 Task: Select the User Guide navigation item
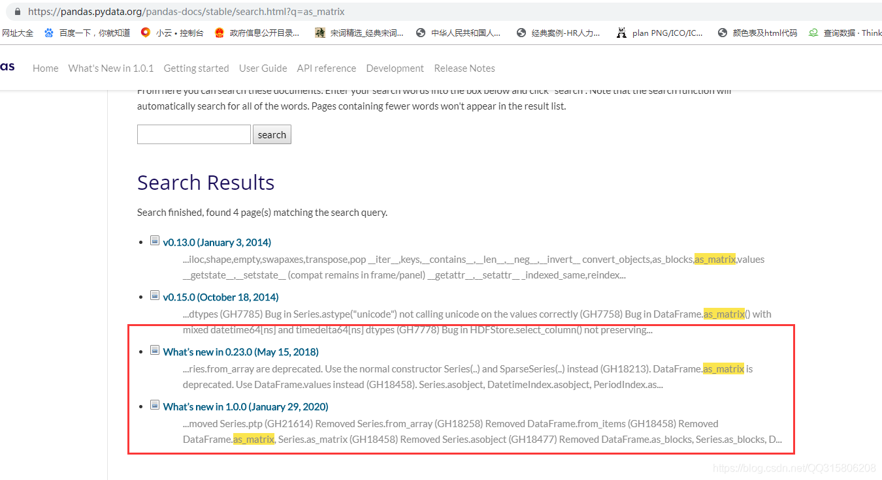pyautogui.click(x=263, y=68)
